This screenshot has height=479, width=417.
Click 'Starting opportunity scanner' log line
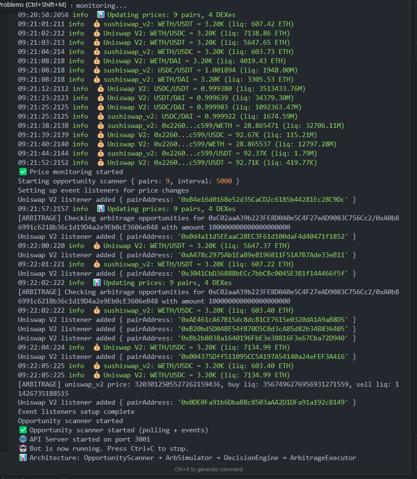pyautogui.click(x=128, y=181)
